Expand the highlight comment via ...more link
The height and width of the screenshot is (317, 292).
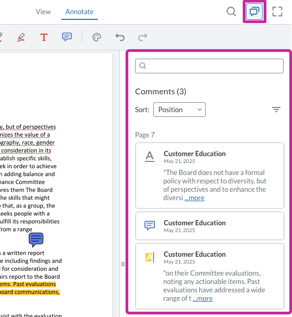[203, 299]
